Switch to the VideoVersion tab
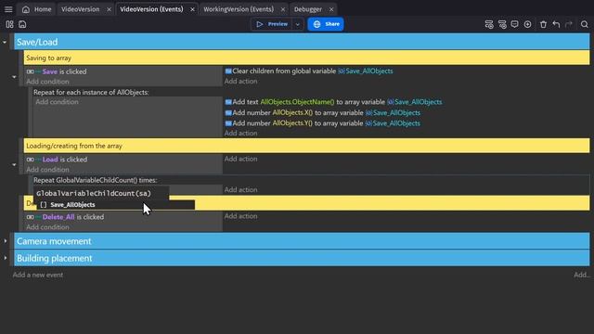This screenshot has width=594, height=334. tap(81, 9)
